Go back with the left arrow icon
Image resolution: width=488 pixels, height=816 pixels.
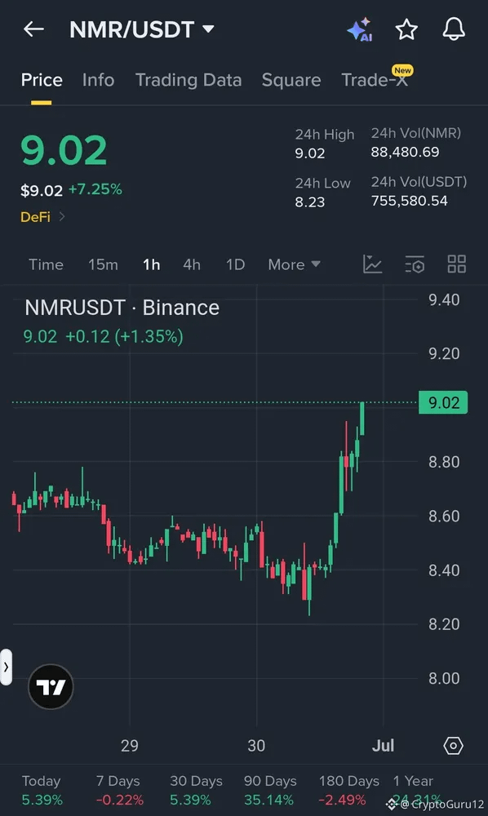click(33, 29)
